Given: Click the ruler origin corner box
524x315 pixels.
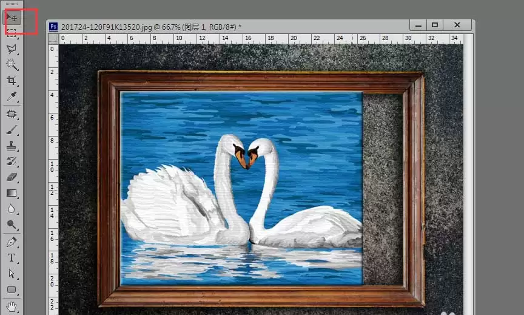Looking at the screenshot, I should (53, 39).
